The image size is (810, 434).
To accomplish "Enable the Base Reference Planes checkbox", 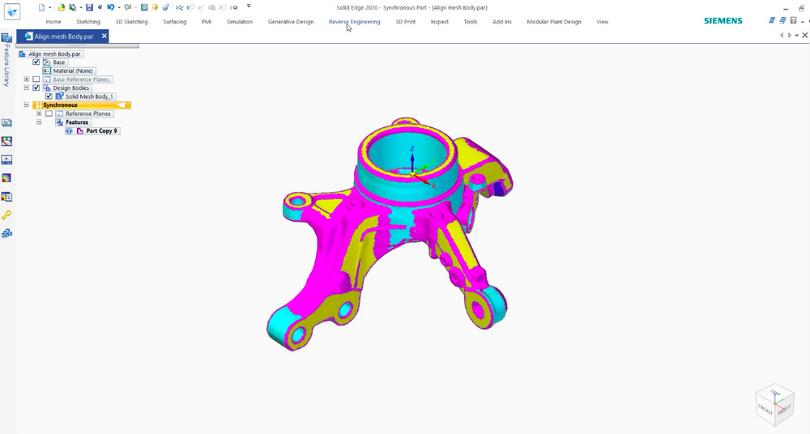I will pyautogui.click(x=36, y=79).
